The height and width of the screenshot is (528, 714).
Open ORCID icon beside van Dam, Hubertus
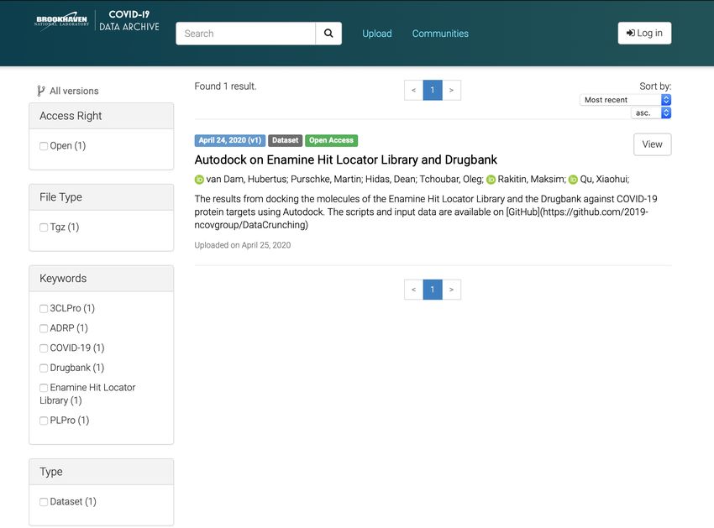click(x=199, y=180)
